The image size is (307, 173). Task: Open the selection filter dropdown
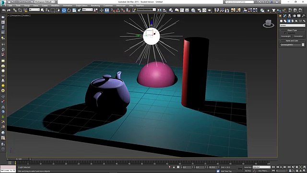34,10
